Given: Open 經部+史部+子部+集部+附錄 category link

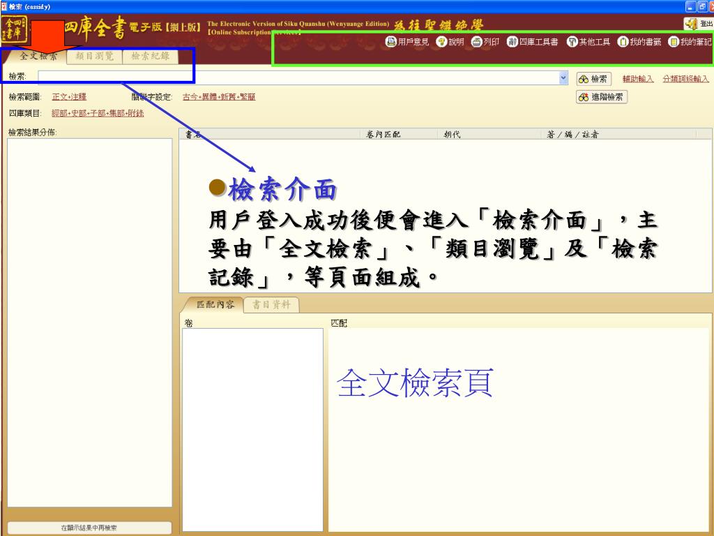Looking at the screenshot, I should point(98,113).
